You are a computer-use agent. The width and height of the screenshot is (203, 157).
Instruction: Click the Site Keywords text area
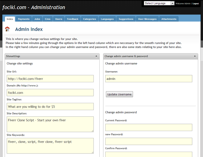[x=50, y=146]
